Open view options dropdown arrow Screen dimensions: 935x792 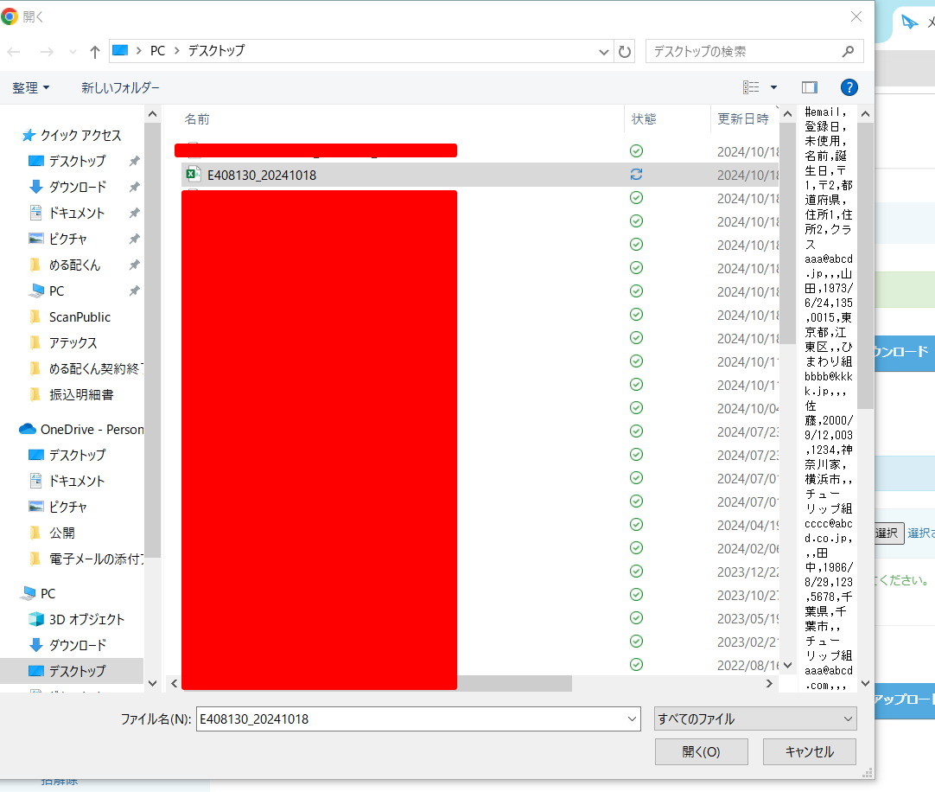coord(774,87)
